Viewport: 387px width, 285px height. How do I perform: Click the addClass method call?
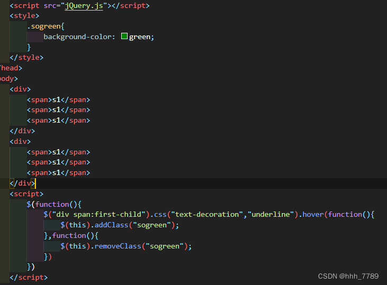click(x=111, y=225)
